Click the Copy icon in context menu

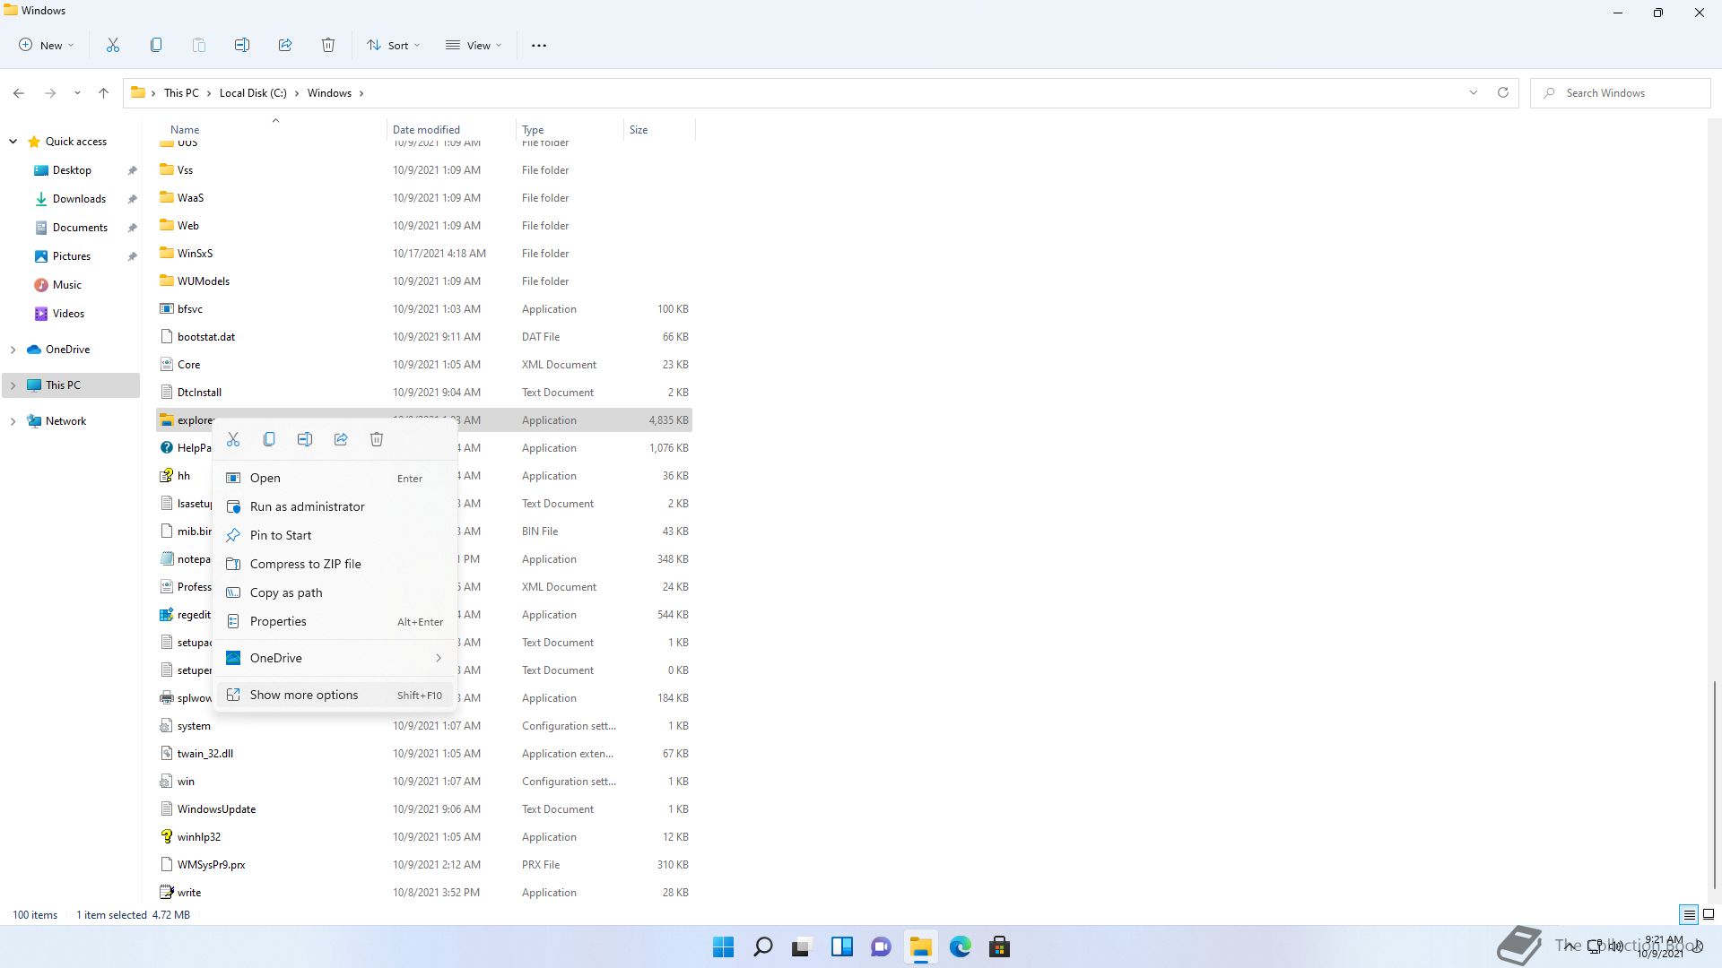click(269, 439)
